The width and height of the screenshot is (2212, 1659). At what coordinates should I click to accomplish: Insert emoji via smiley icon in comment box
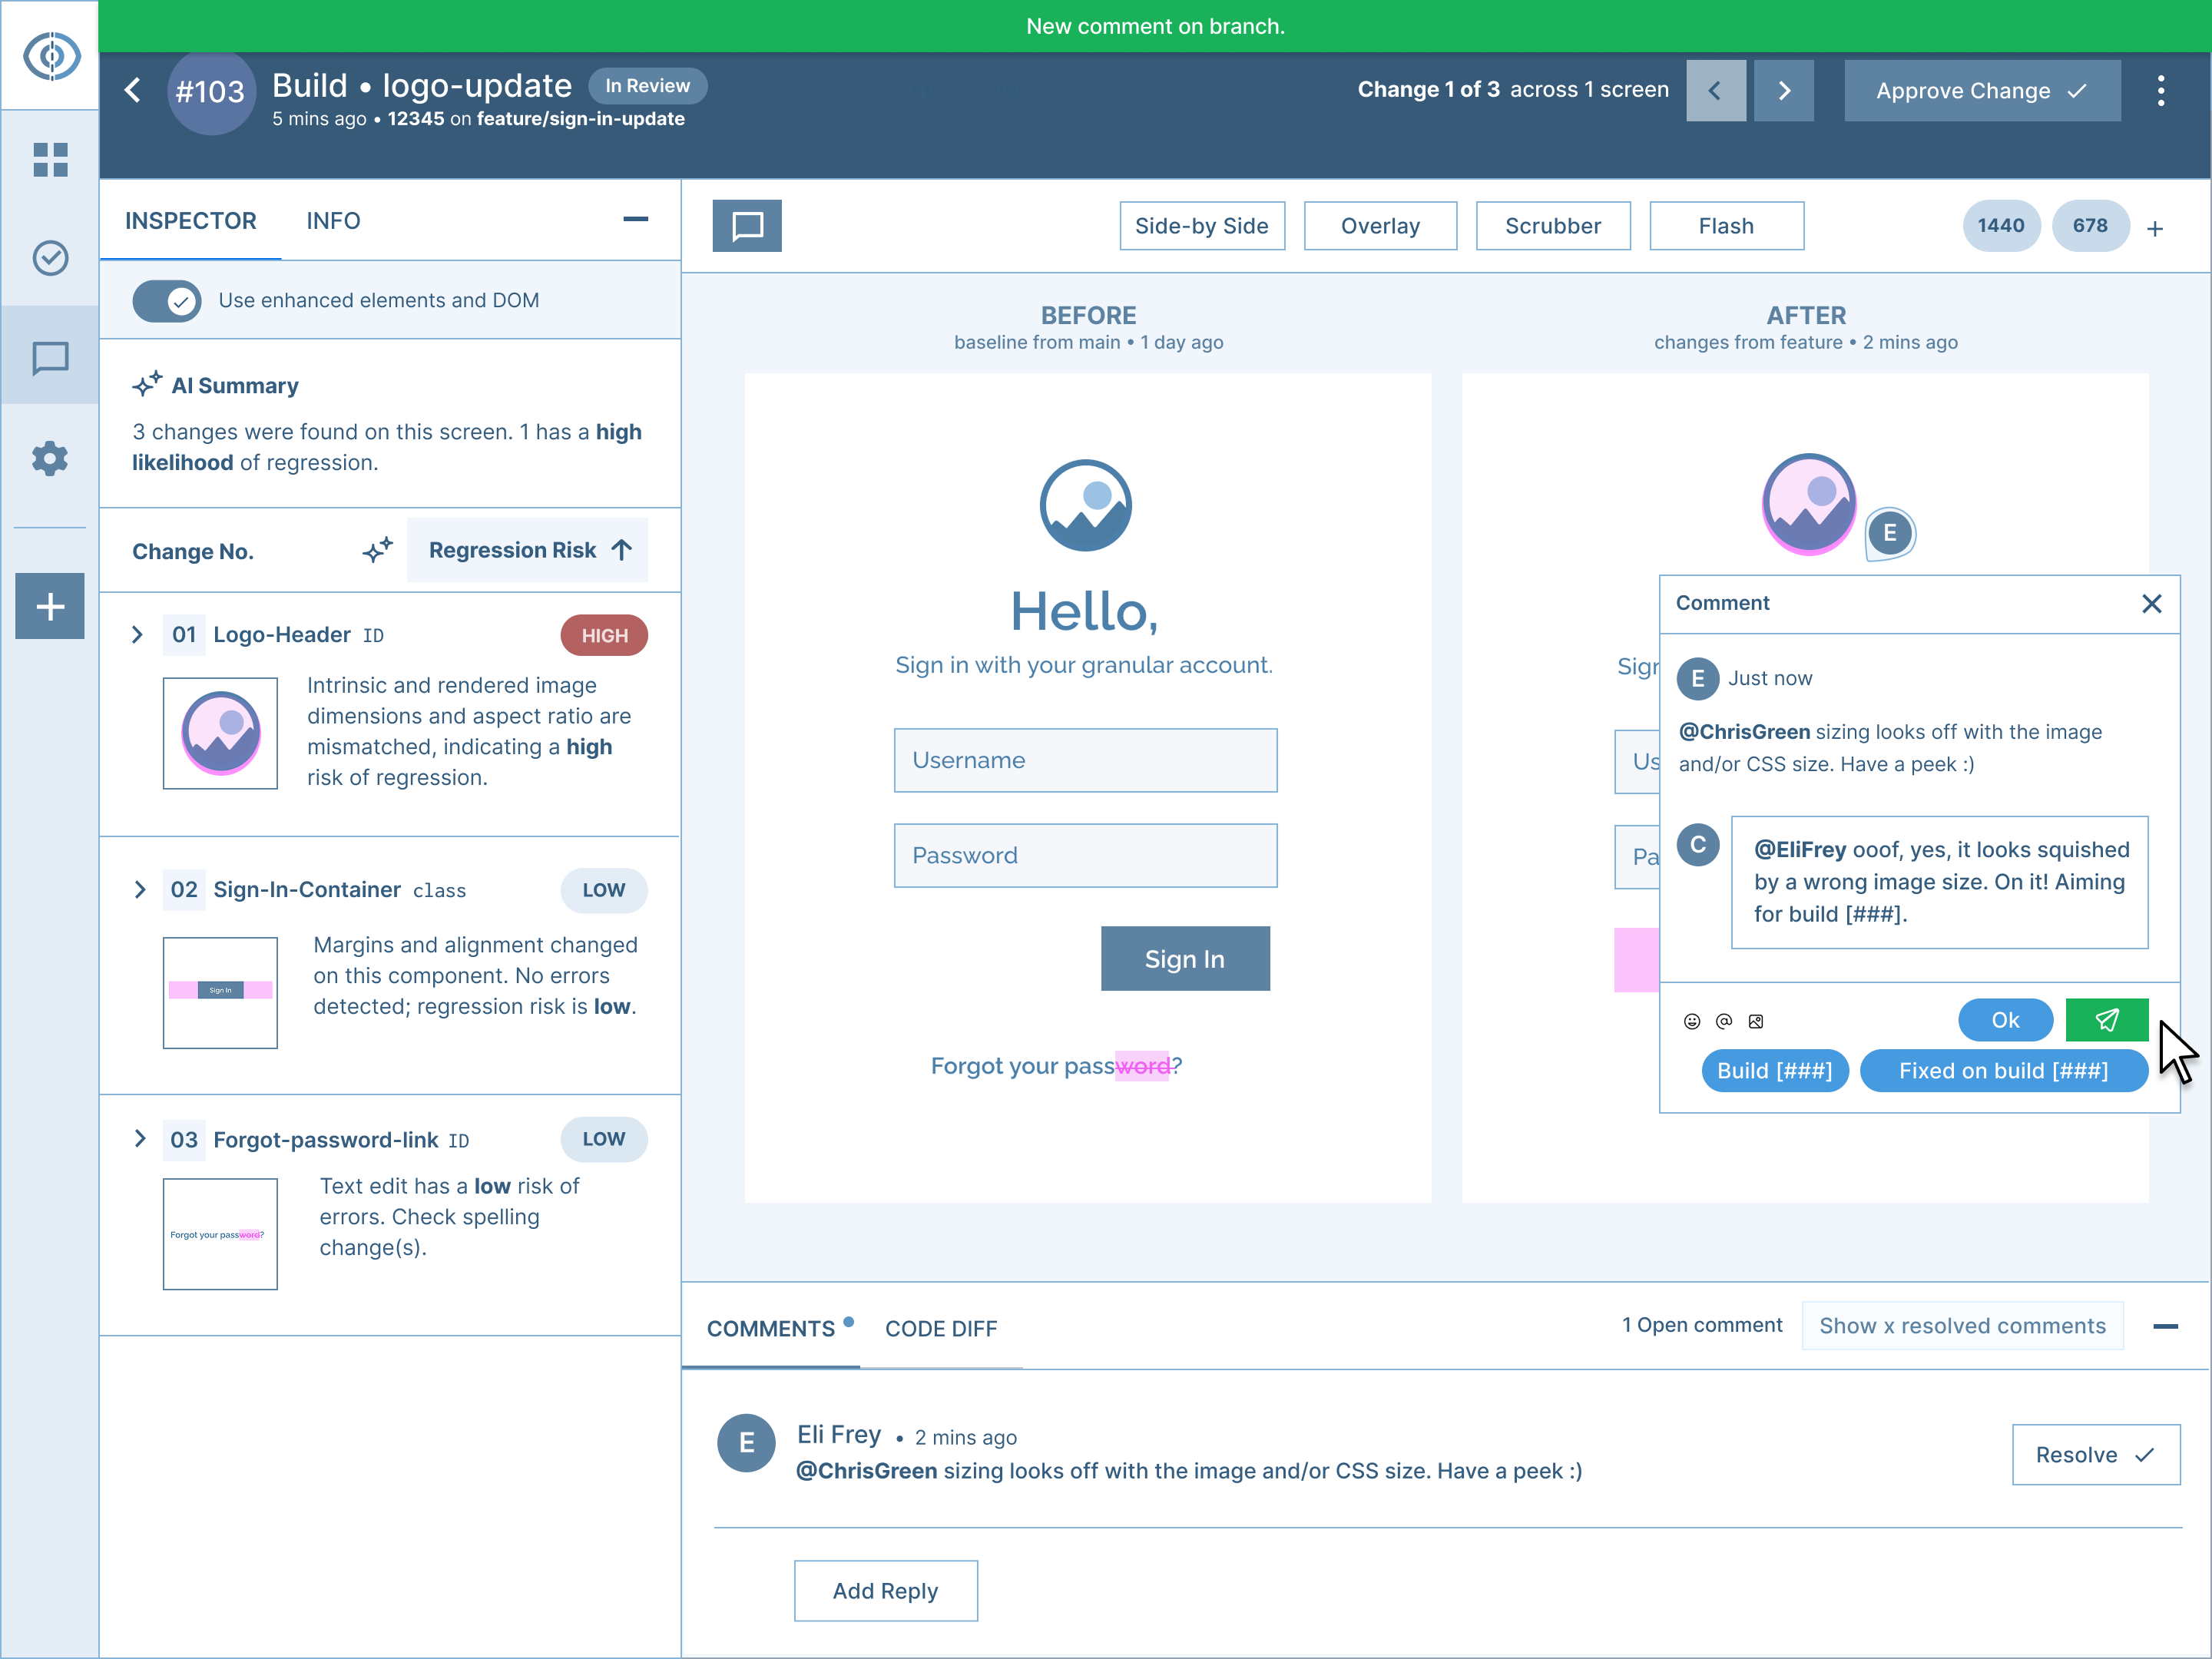(1692, 1021)
